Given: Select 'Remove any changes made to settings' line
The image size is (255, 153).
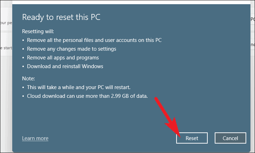Looking at the screenshot, I should 71,49.
